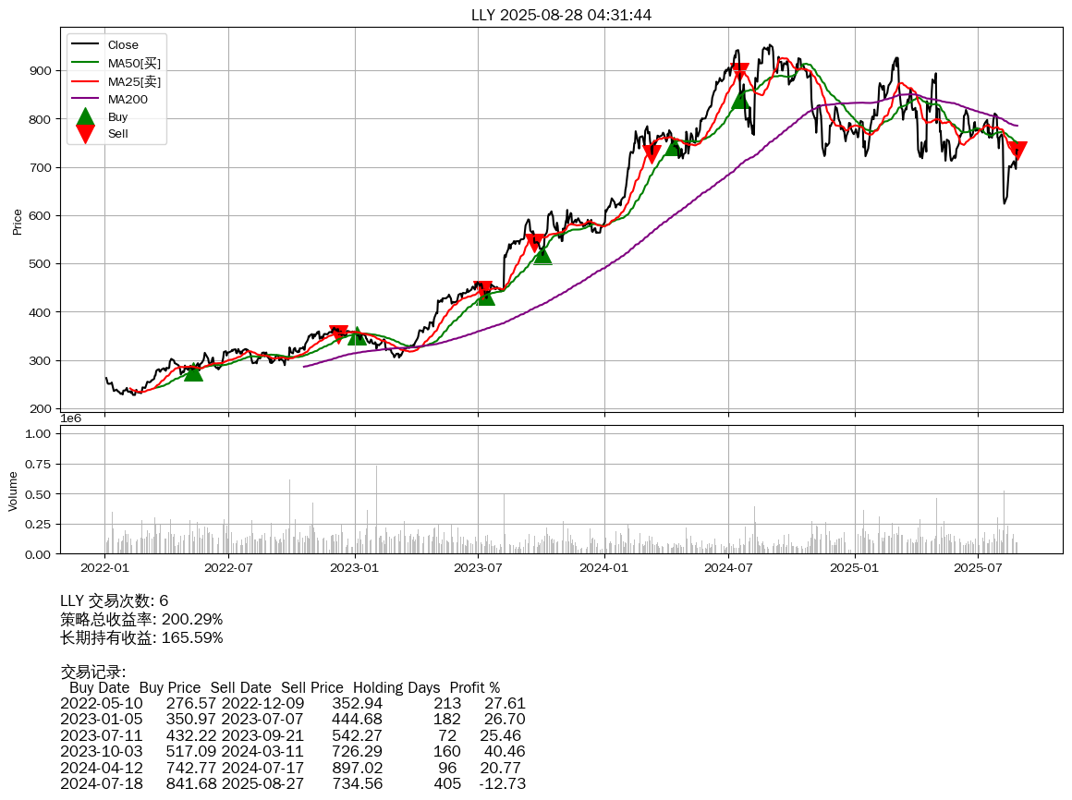Viewport: 1072px width, 800px height.
Task: Click the Price y-axis label
Action: point(17,222)
